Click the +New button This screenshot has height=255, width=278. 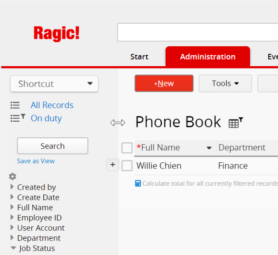164,83
